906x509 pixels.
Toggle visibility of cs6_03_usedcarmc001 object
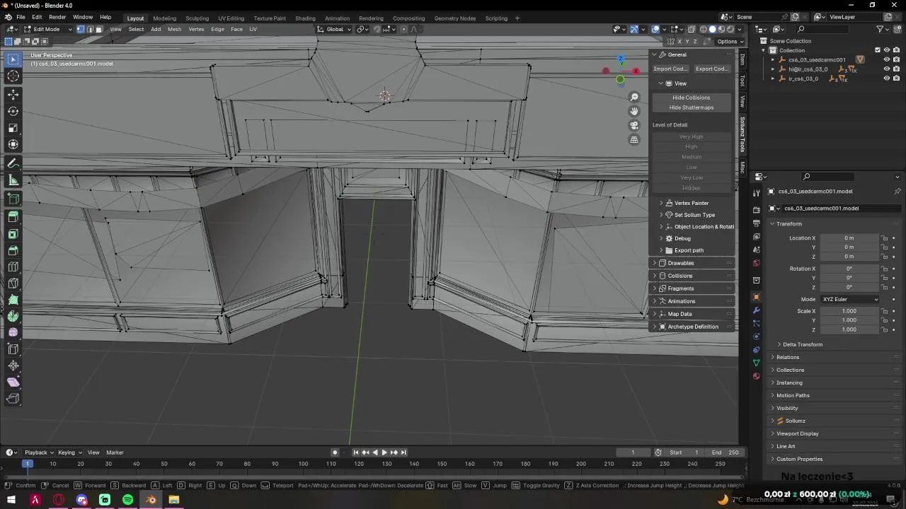(x=886, y=59)
